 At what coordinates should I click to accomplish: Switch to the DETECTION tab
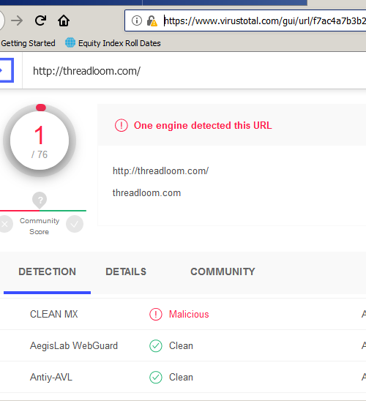point(48,271)
